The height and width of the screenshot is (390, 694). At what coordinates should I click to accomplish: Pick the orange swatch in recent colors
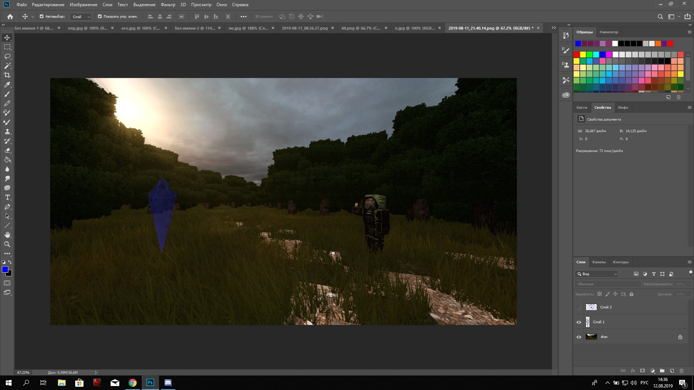click(658, 44)
